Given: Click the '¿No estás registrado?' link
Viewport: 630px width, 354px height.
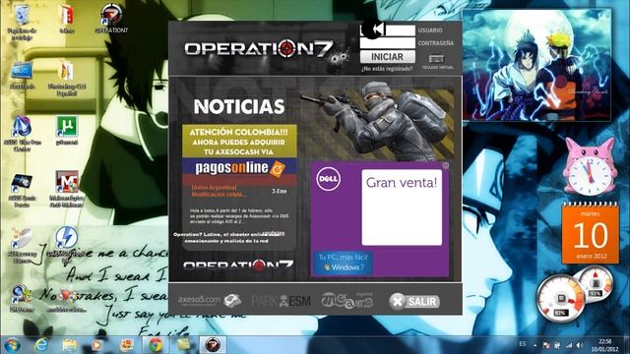Looking at the screenshot, I should pyautogui.click(x=387, y=69).
